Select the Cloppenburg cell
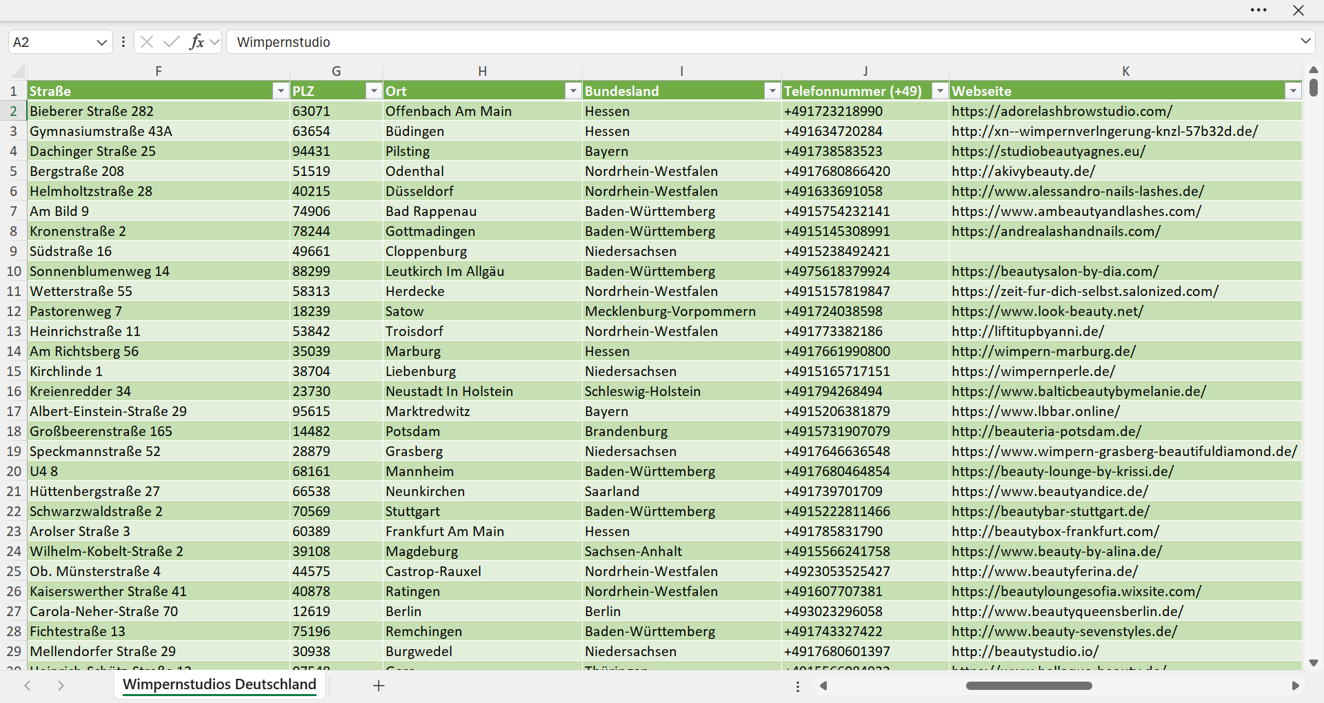Screen dimensions: 1324x703 click(x=483, y=251)
